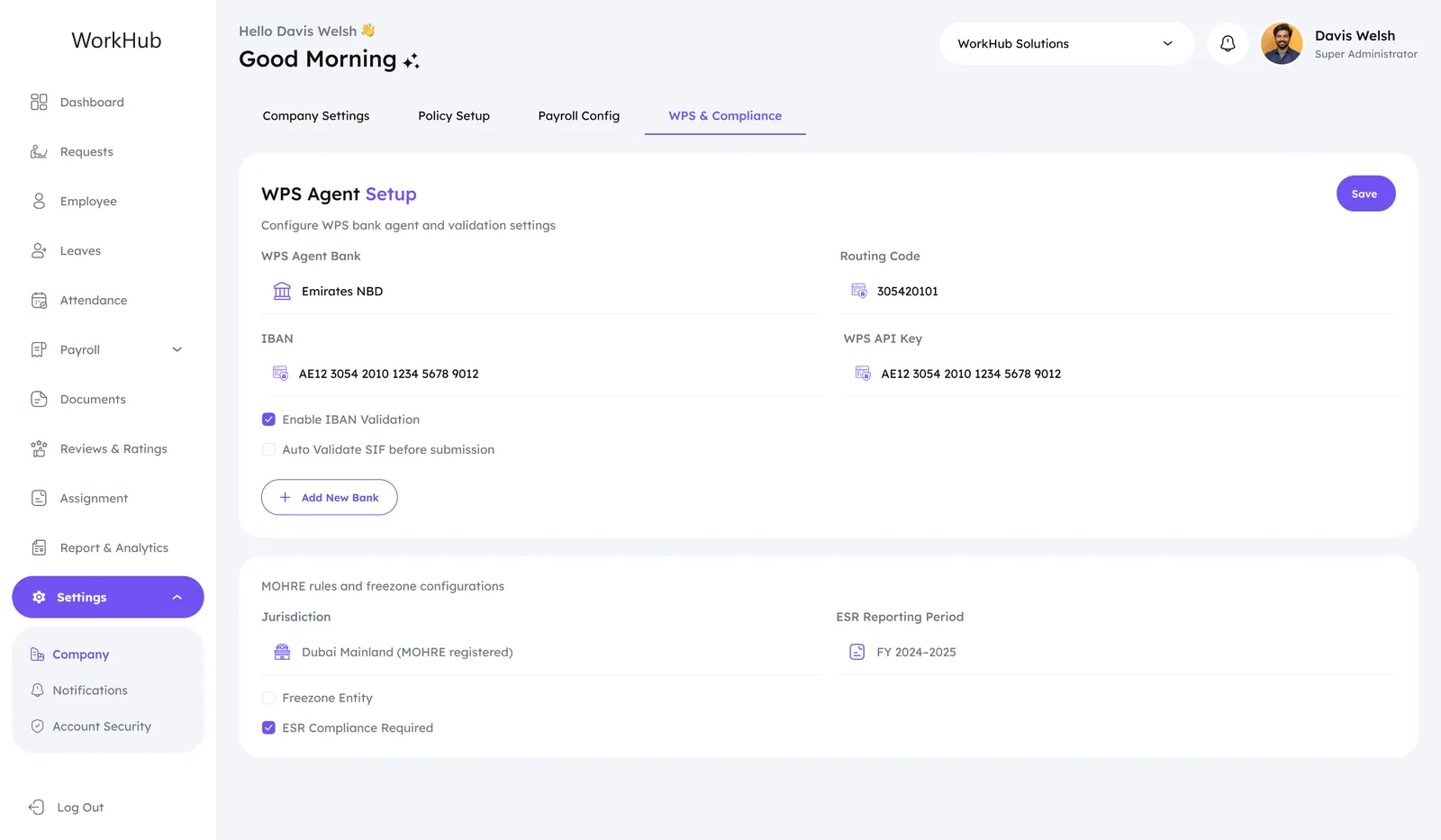Open the Policy Setup tab

pyautogui.click(x=454, y=115)
